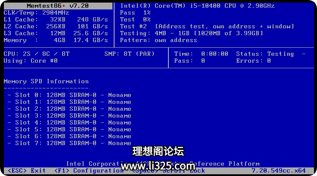Select Slot 0 128MB SDRAM-0 row

coord(69,95)
